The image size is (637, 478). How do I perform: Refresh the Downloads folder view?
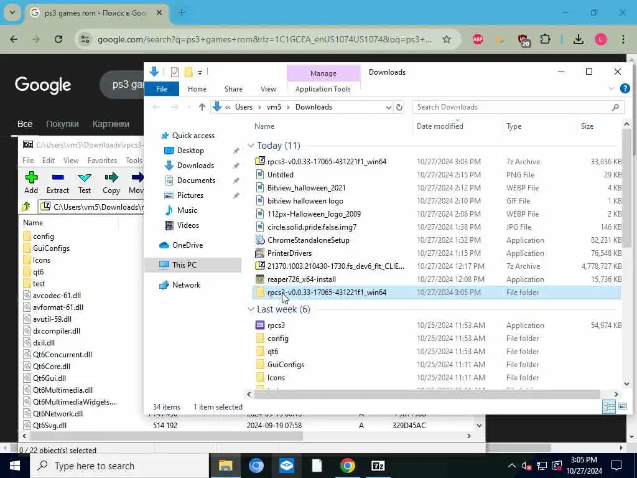click(x=399, y=107)
